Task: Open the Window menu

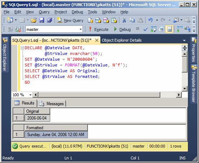Action: (x=109, y=12)
